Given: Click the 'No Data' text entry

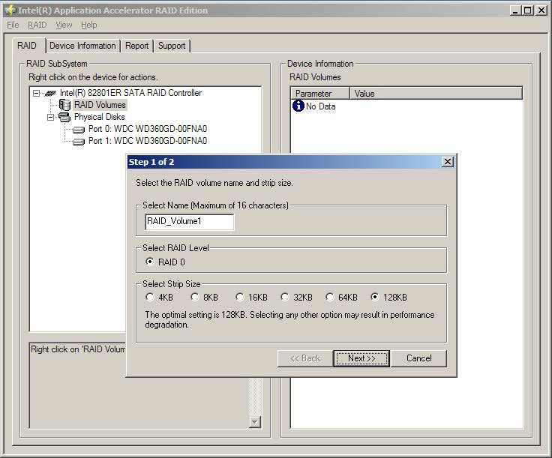Looking at the screenshot, I should (320, 106).
